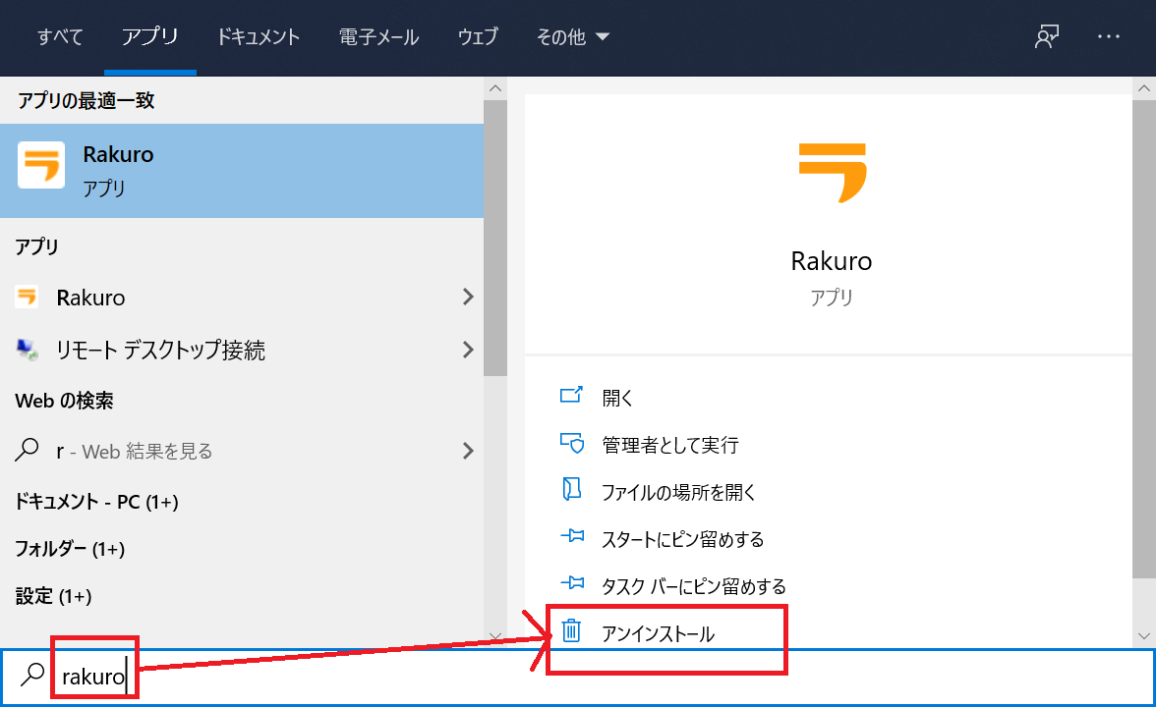Click the small Rakuro icon in apps list
The width and height of the screenshot is (1156, 707).
(x=27, y=297)
